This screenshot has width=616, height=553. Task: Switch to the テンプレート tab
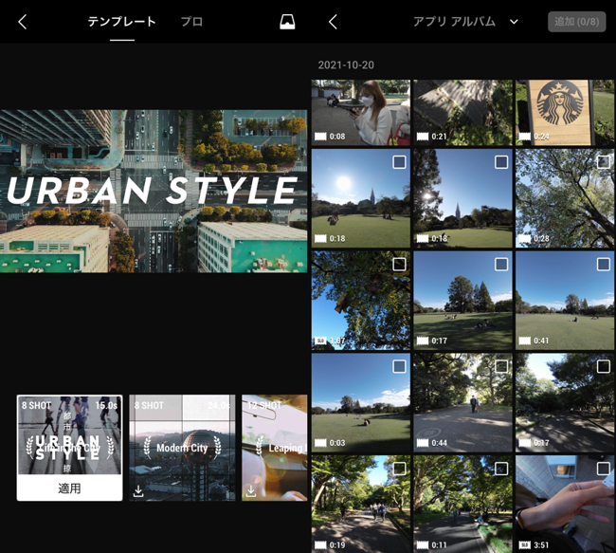coord(122,22)
